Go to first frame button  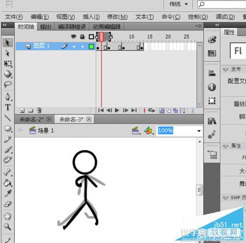pyautogui.click(x=101, y=110)
